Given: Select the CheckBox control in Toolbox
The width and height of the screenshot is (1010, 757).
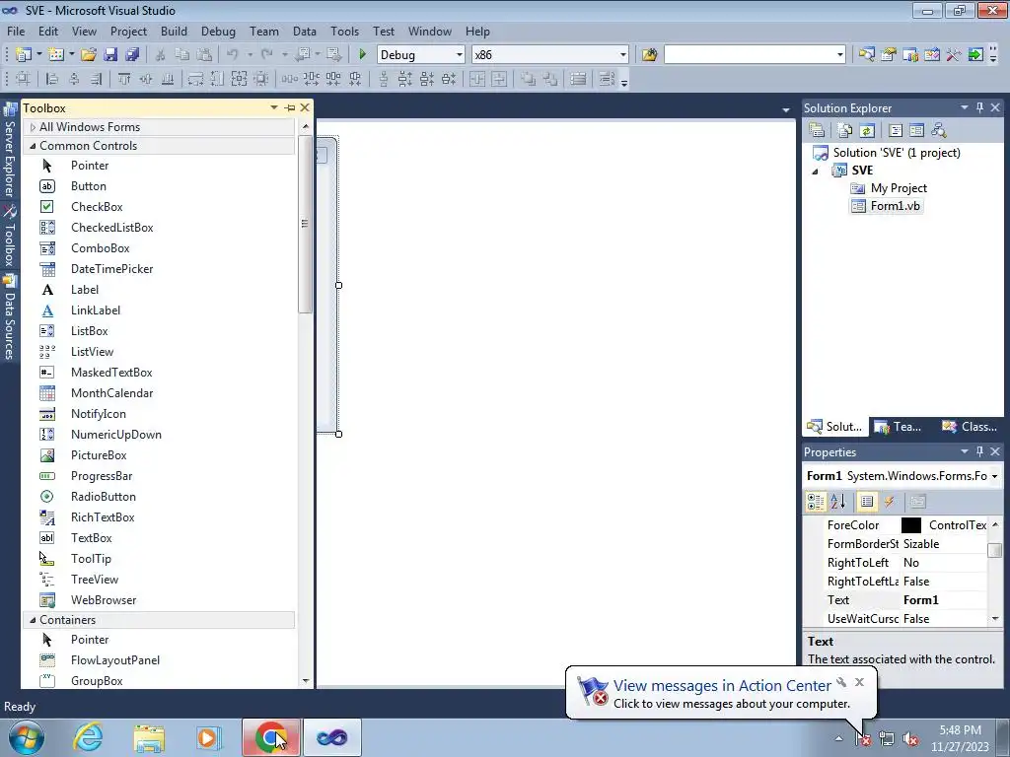Looking at the screenshot, I should tap(97, 207).
